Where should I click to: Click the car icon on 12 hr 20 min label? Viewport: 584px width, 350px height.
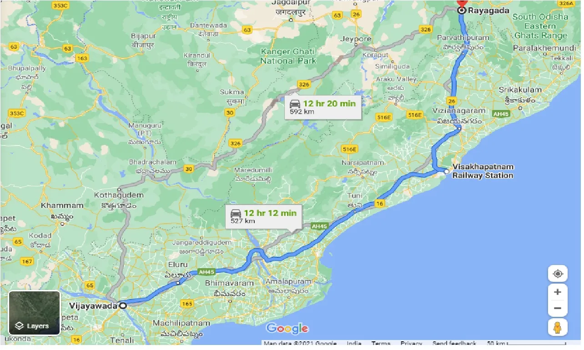(296, 104)
